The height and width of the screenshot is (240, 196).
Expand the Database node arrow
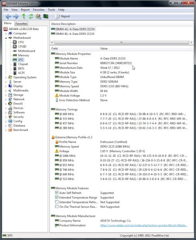[6, 126]
